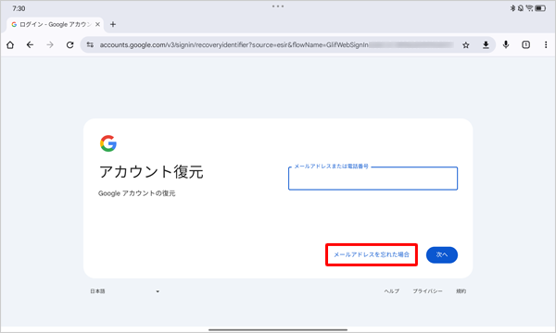Tap the muted notification bell icon

521,8
